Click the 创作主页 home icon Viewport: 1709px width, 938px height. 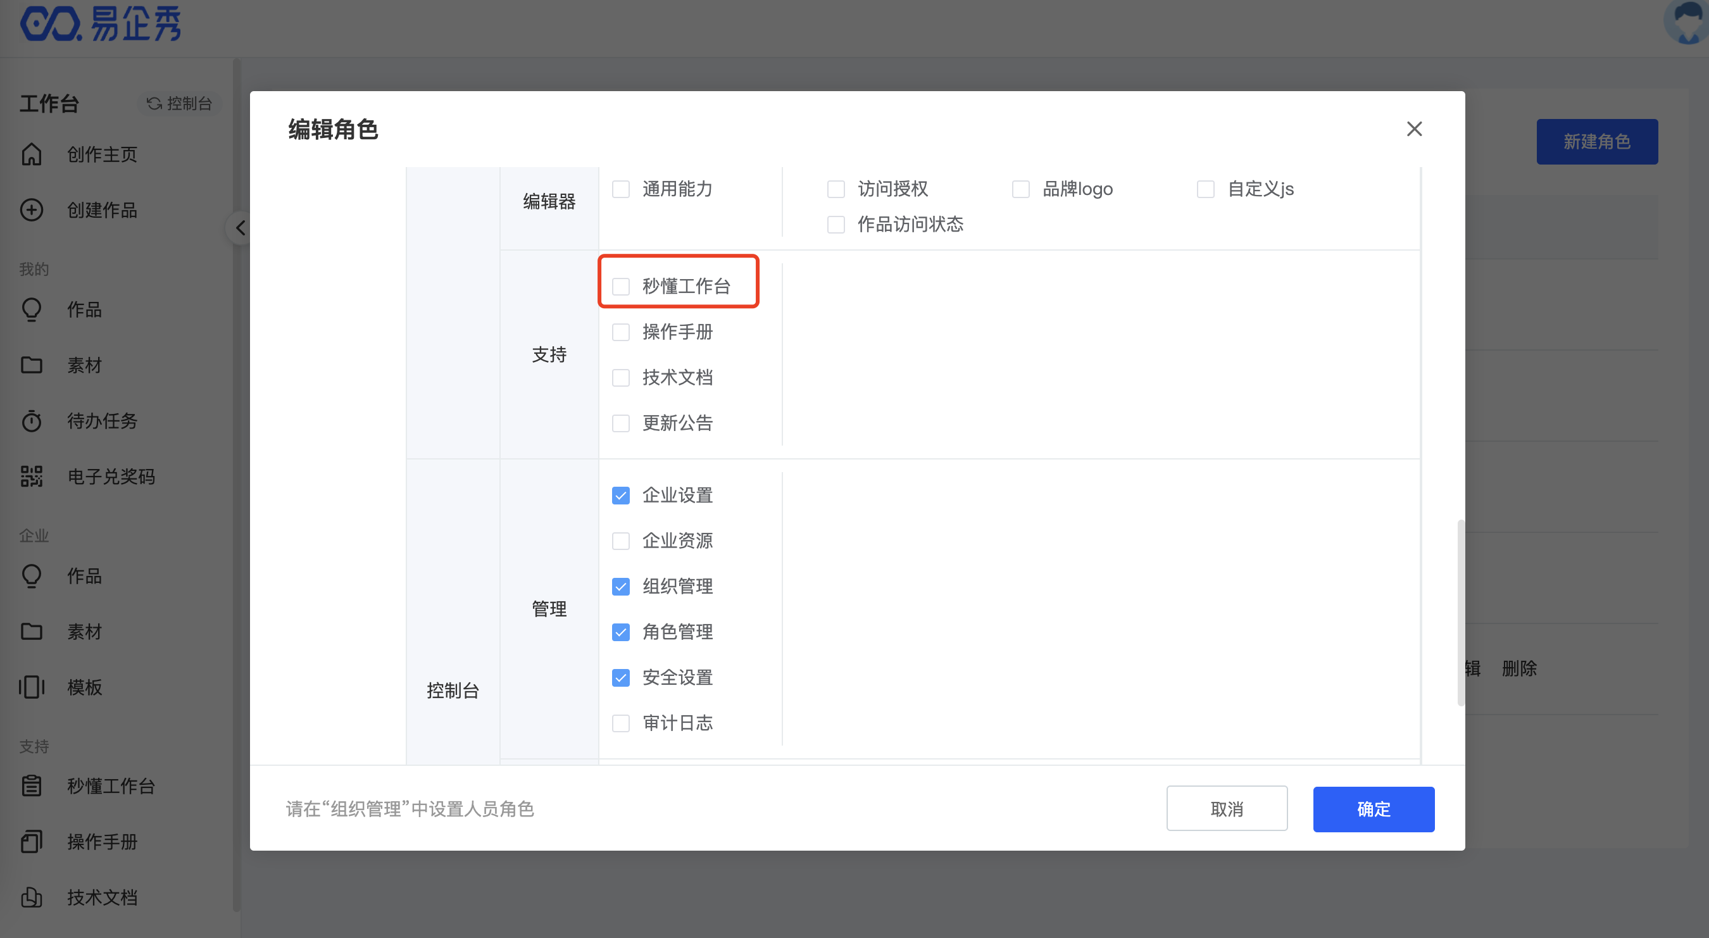click(x=31, y=154)
